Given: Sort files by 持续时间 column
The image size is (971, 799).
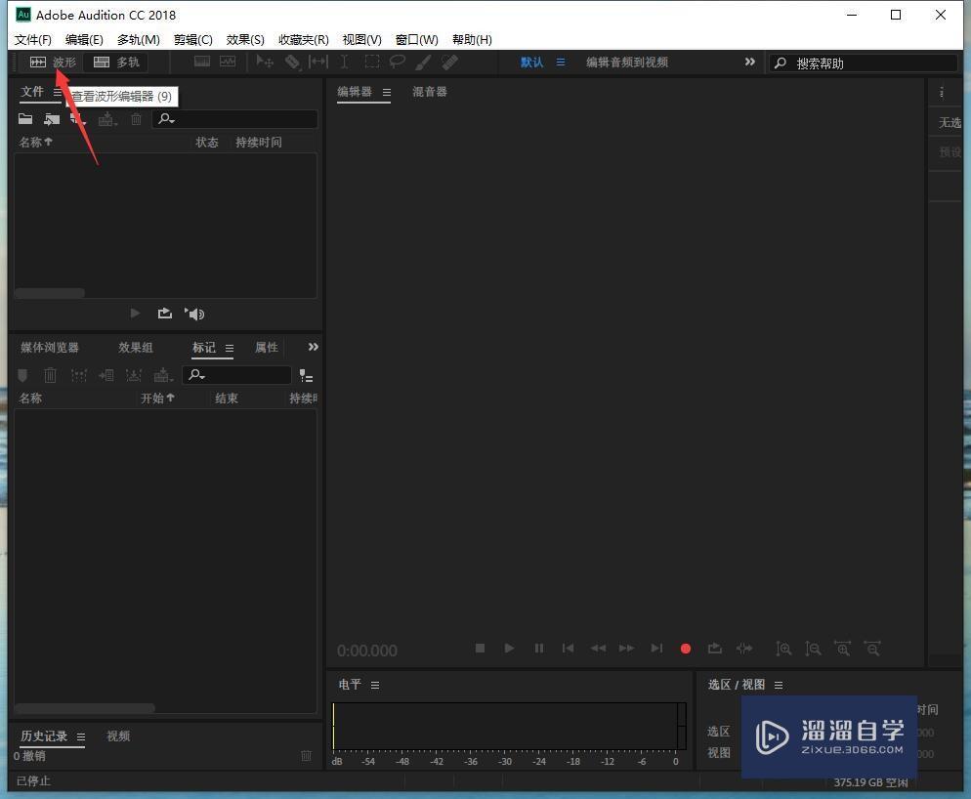Looking at the screenshot, I should click(259, 143).
